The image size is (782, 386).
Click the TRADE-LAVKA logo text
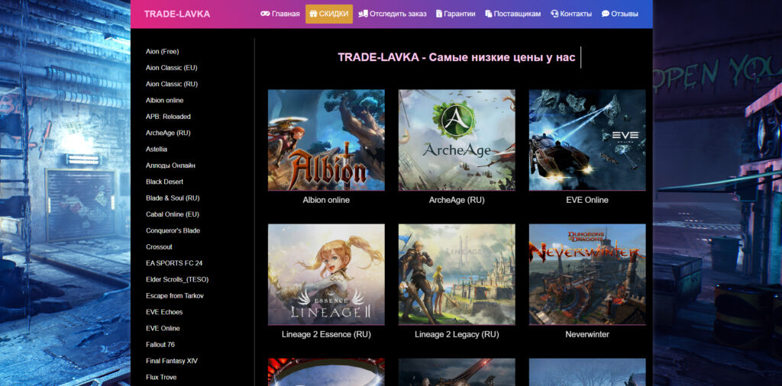(177, 14)
